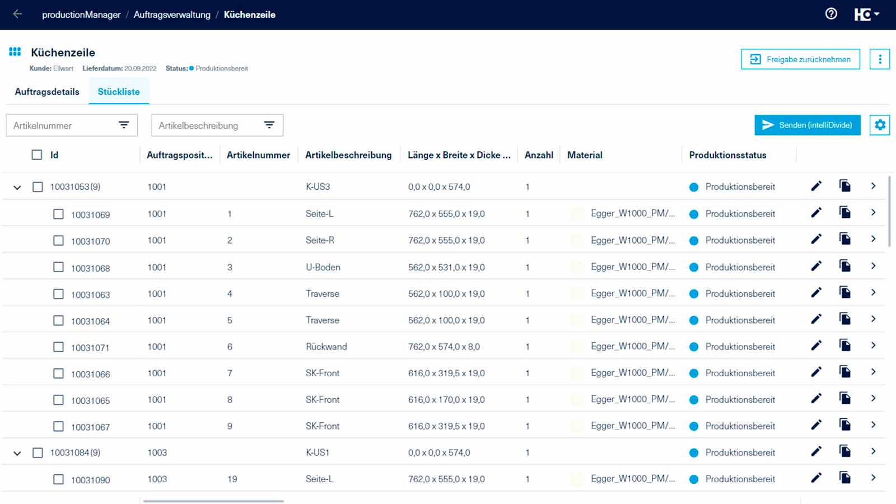Copy the Rückwand row using duplicate icon

click(844, 346)
